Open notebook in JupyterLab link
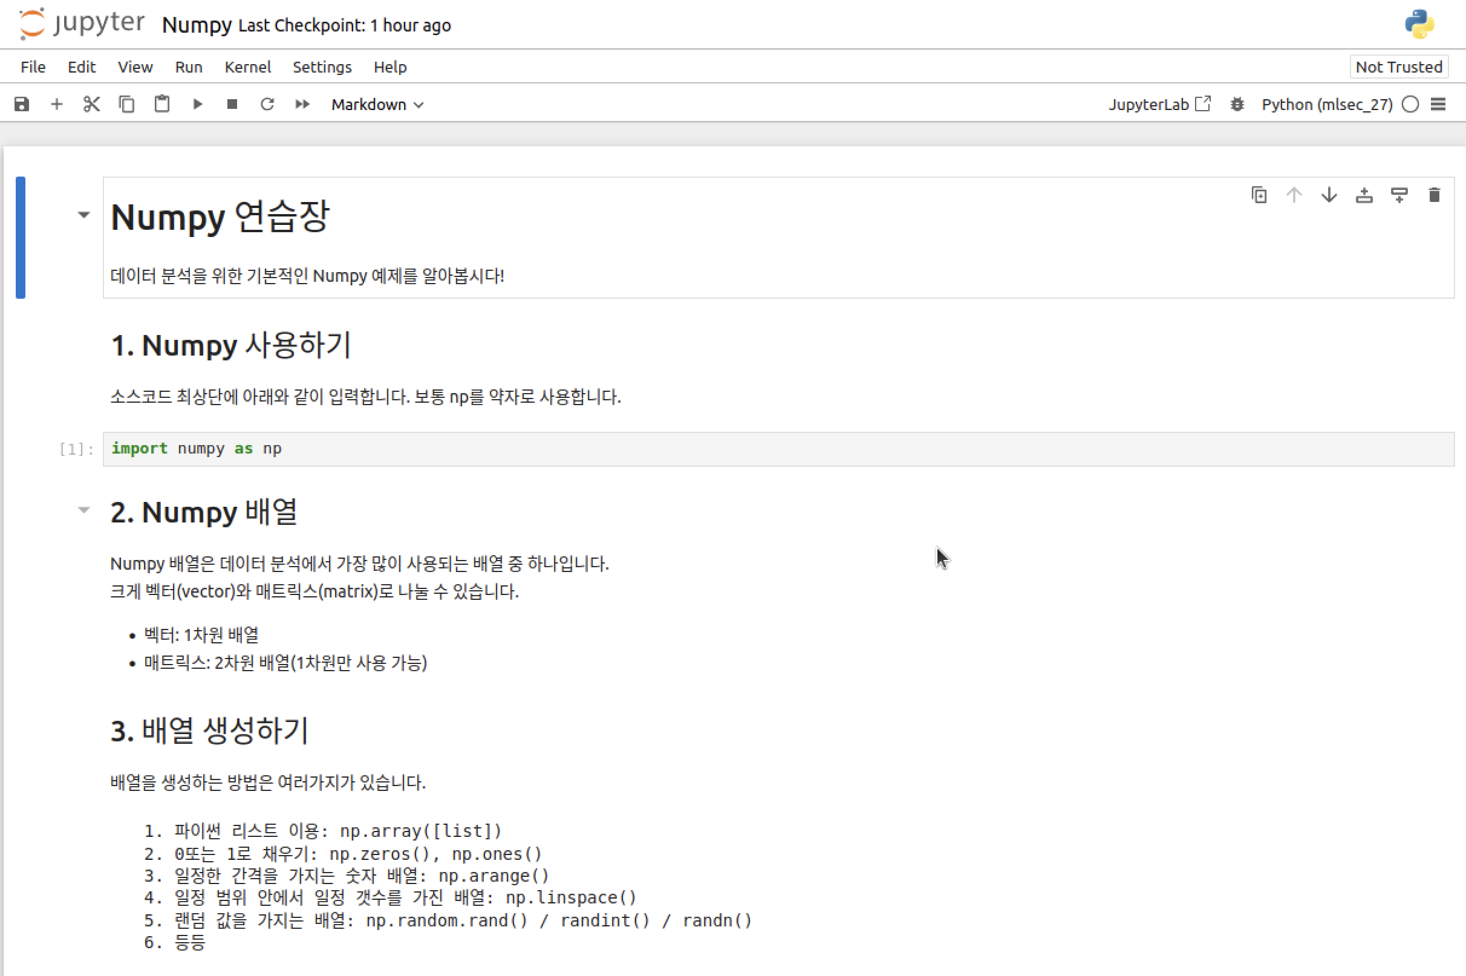Image resolution: width=1466 pixels, height=976 pixels. coord(1159,104)
